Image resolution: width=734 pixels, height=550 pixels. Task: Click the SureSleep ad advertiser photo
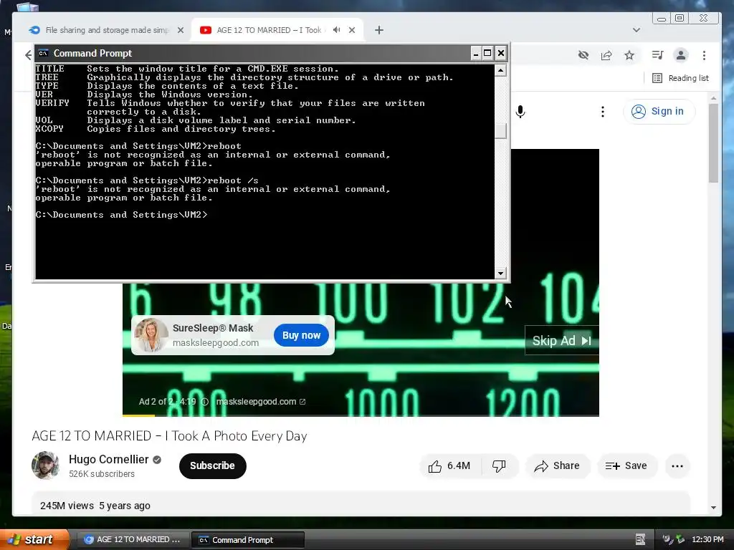151,335
